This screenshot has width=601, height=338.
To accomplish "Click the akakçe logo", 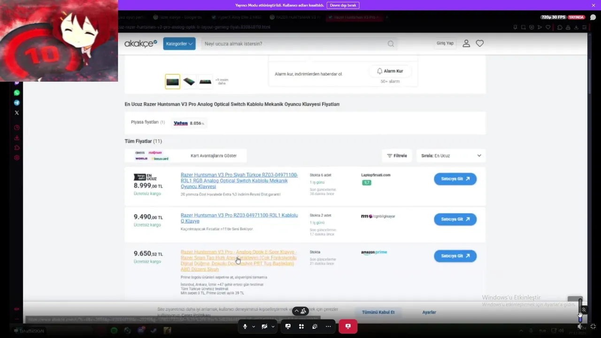I will coord(140,44).
